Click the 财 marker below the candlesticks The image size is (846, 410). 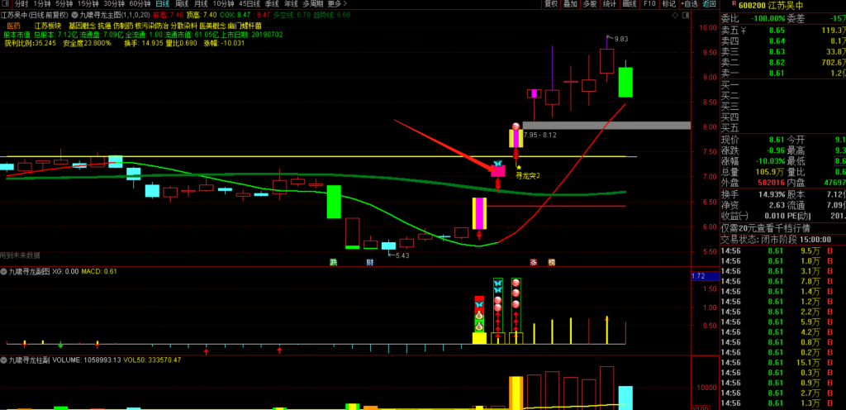tap(369, 262)
